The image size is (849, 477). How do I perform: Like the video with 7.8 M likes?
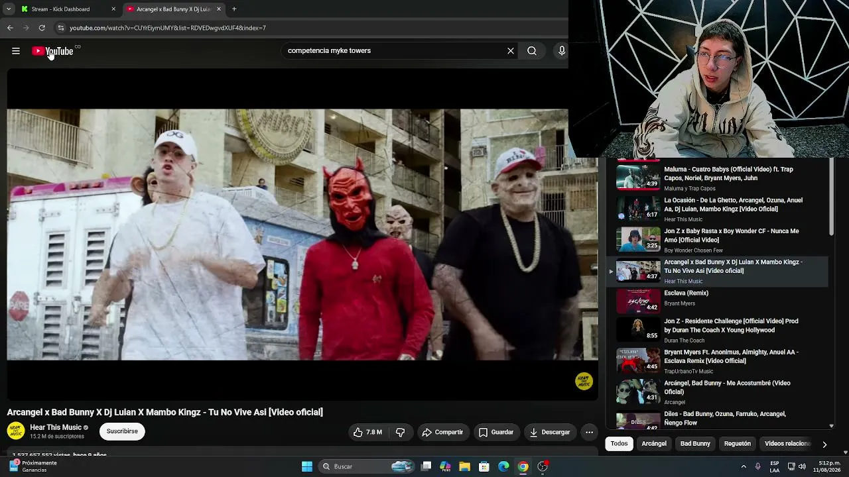pos(367,433)
